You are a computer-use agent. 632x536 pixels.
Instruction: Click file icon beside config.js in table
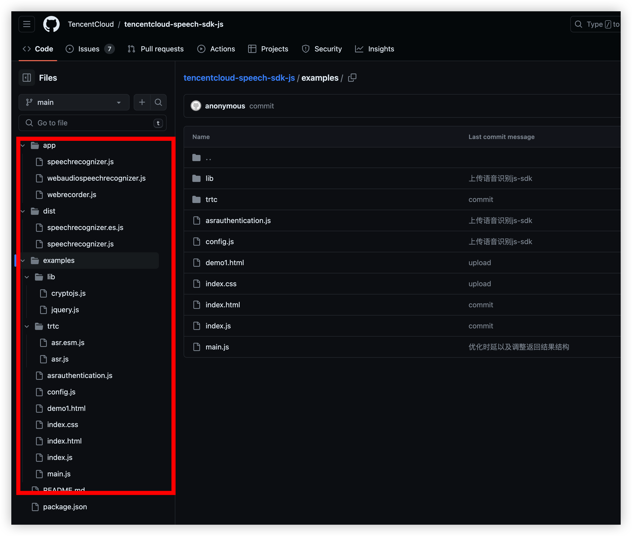tap(197, 242)
